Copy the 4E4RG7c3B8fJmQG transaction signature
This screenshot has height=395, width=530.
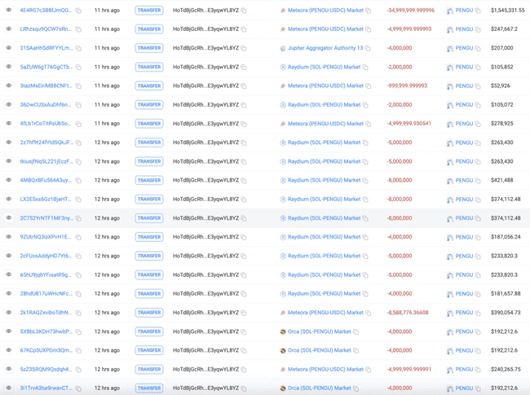(x=79, y=11)
